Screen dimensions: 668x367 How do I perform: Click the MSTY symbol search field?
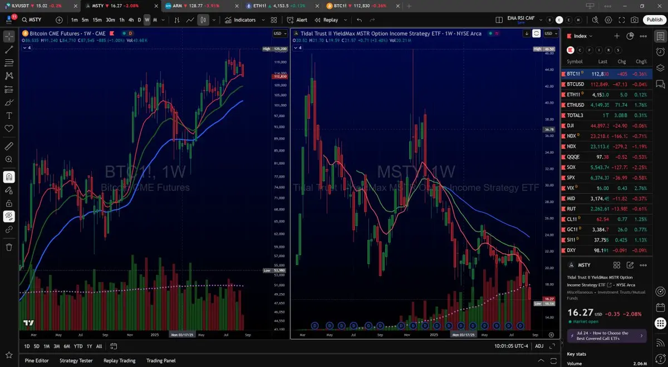tap(35, 20)
